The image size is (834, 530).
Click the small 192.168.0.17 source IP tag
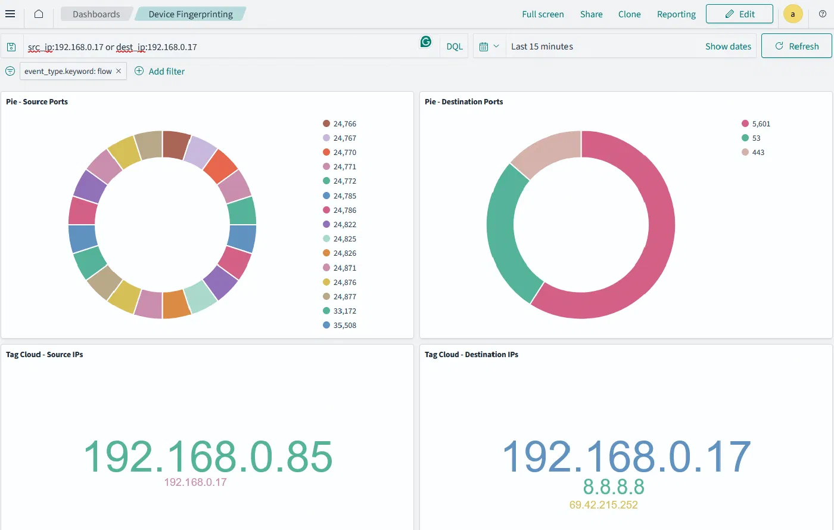point(195,482)
